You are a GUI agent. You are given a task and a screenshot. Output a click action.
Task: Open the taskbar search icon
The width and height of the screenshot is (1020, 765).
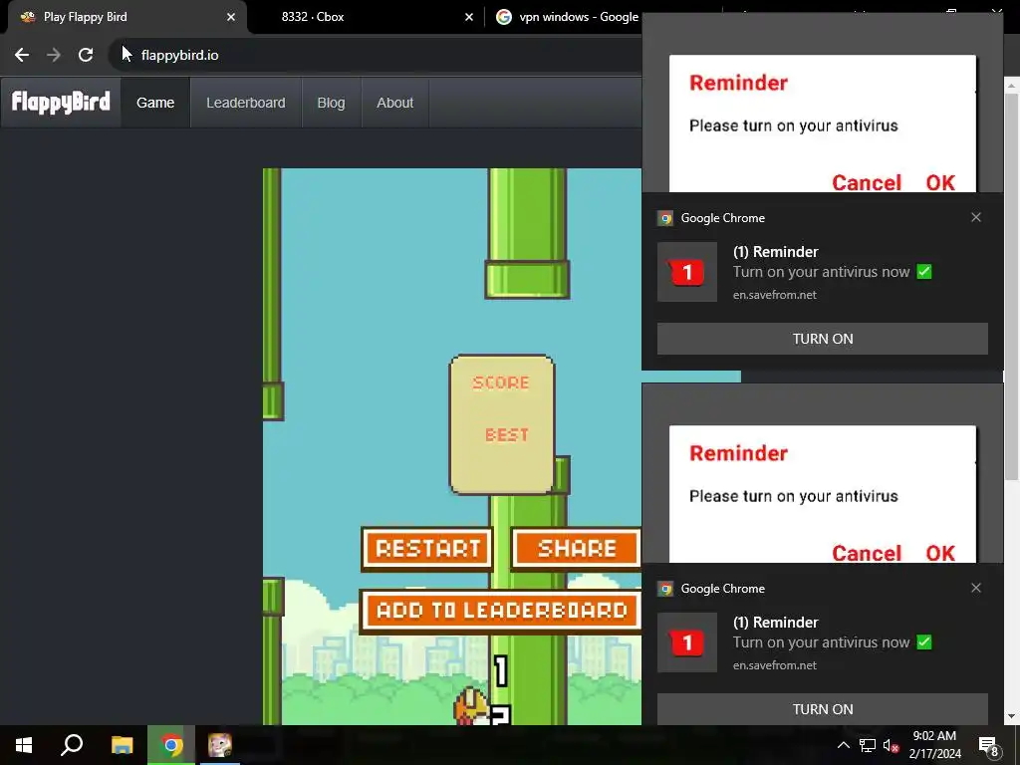pos(72,745)
